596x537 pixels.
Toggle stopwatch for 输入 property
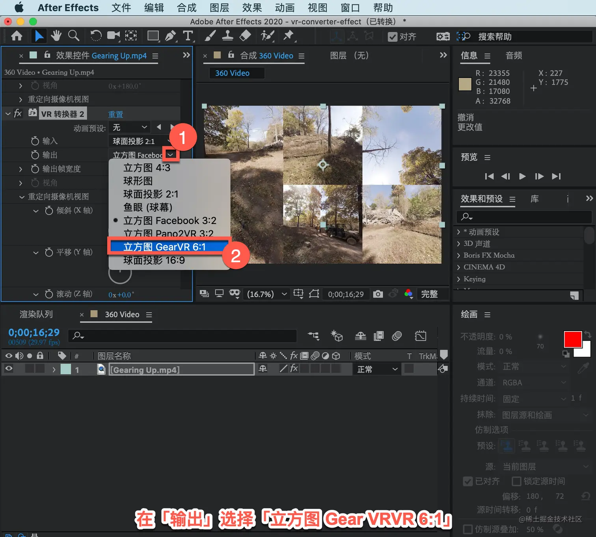35,141
